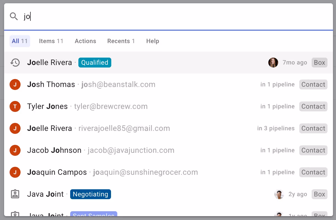Select the T avatar for Tyler Jones

tap(15, 106)
